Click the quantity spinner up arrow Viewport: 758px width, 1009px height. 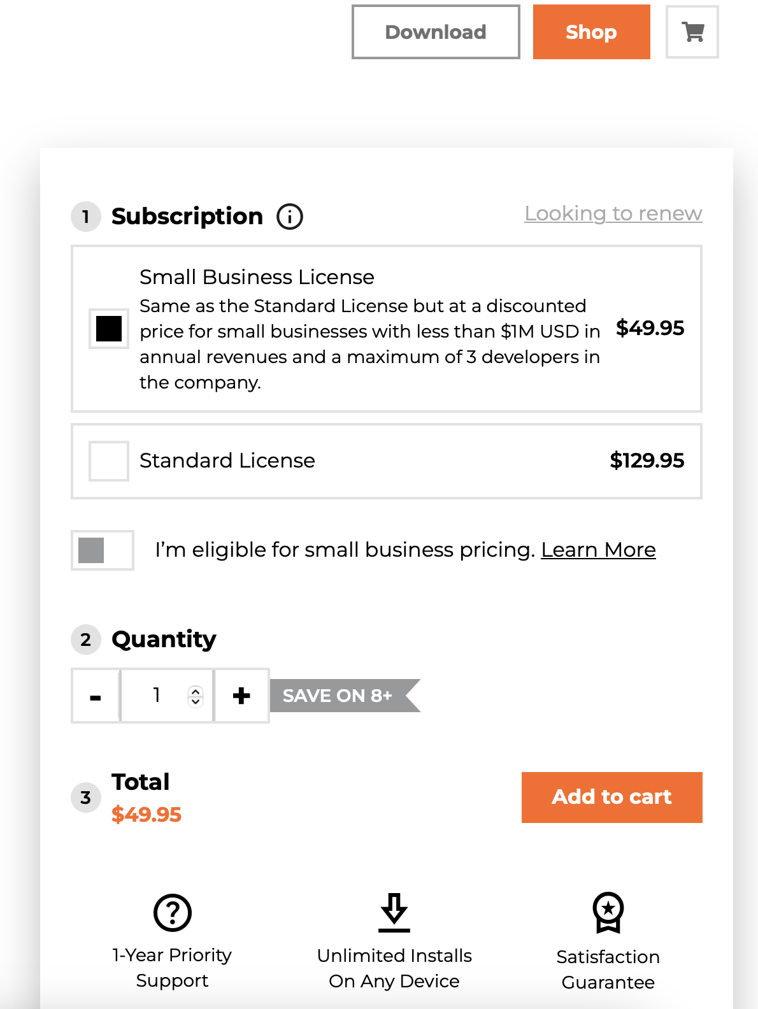click(195, 691)
